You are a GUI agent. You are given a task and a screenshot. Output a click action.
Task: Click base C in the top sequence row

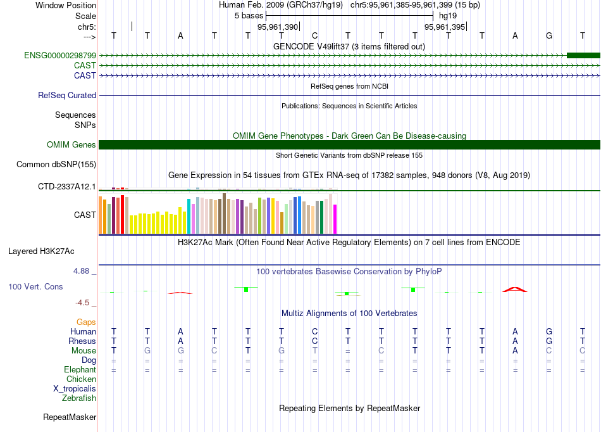click(314, 35)
